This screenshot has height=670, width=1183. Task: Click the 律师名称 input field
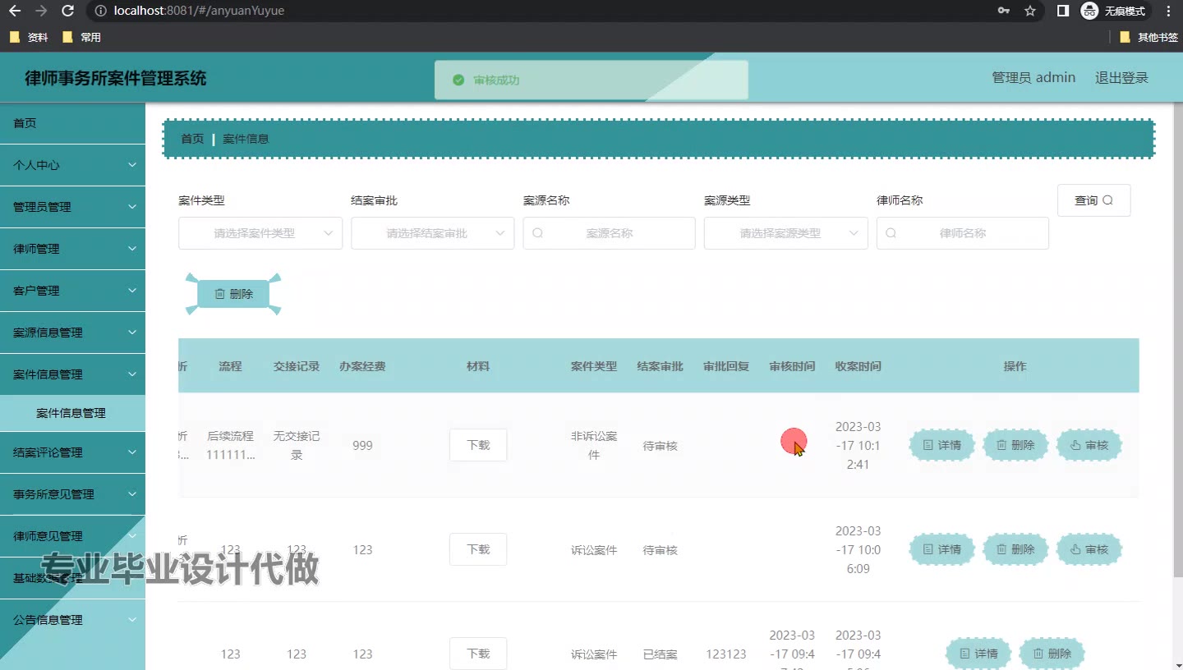tap(963, 233)
